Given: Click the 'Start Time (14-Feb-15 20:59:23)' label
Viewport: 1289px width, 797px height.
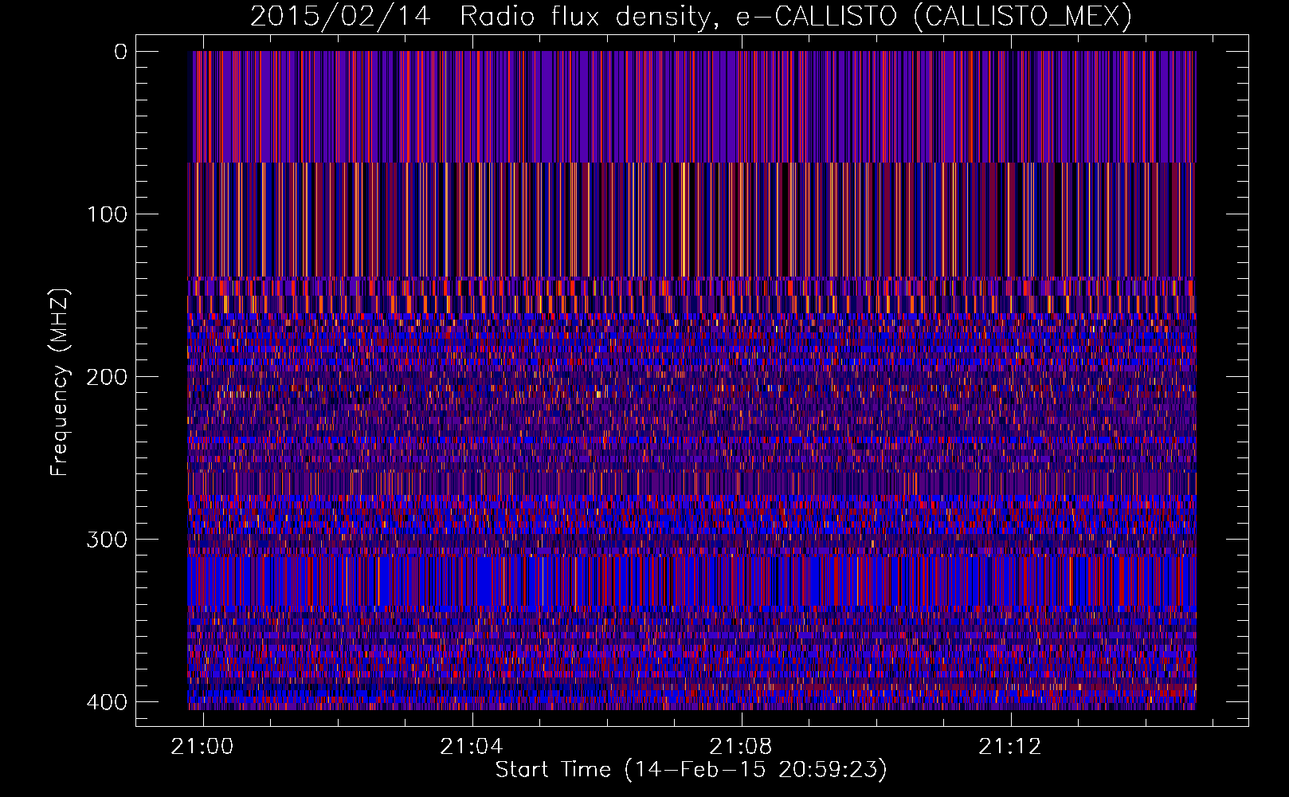Looking at the screenshot, I should [x=691, y=770].
